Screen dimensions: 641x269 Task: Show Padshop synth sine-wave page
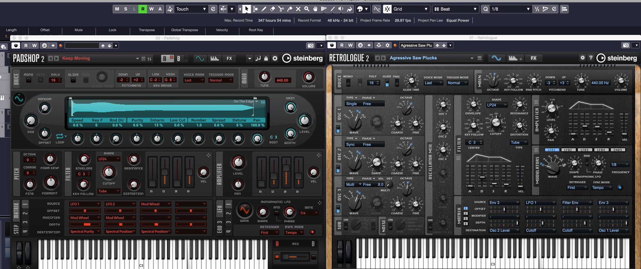point(200,59)
